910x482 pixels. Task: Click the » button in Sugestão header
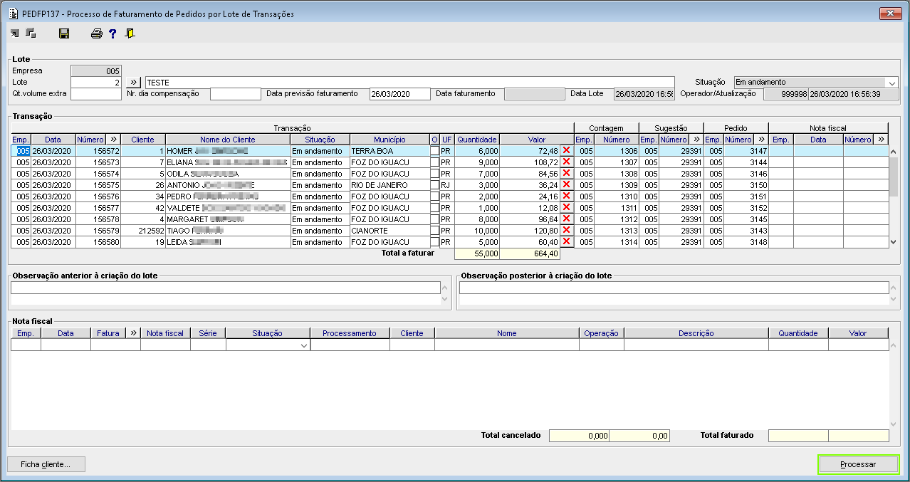coord(696,140)
